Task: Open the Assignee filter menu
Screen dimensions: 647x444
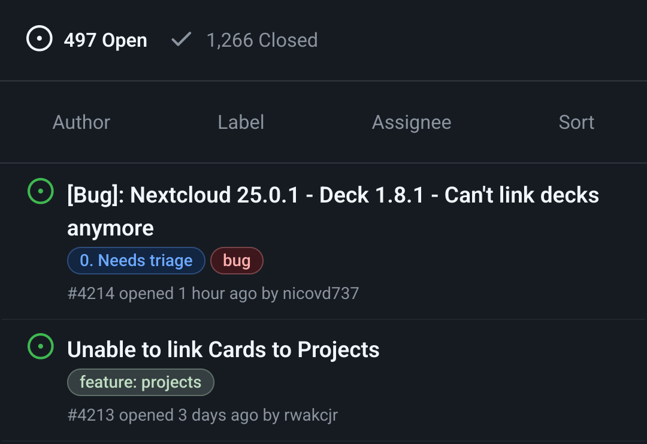Action: tap(412, 122)
